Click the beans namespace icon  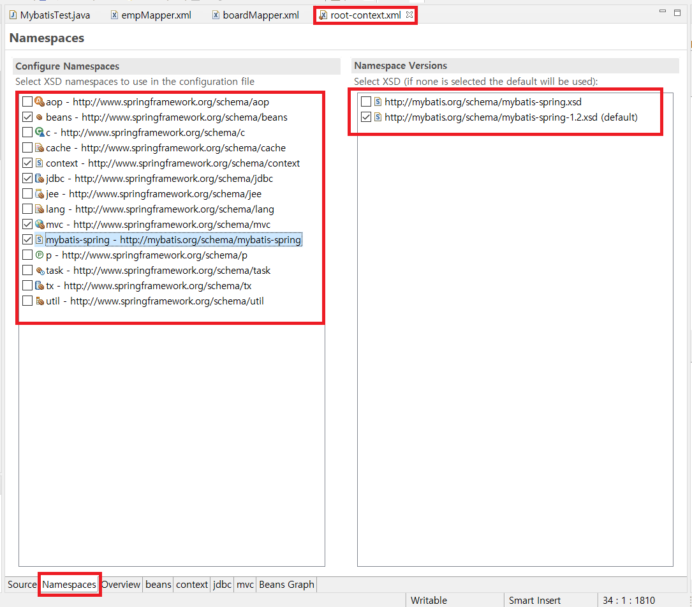[x=40, y=117]
